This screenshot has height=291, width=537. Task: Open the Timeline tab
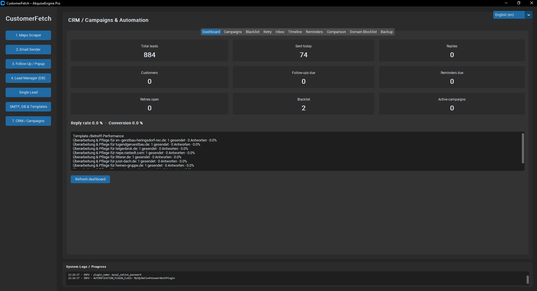[x=295, y=32]
